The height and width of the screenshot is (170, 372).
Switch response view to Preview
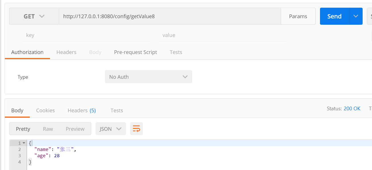[75, 129]
